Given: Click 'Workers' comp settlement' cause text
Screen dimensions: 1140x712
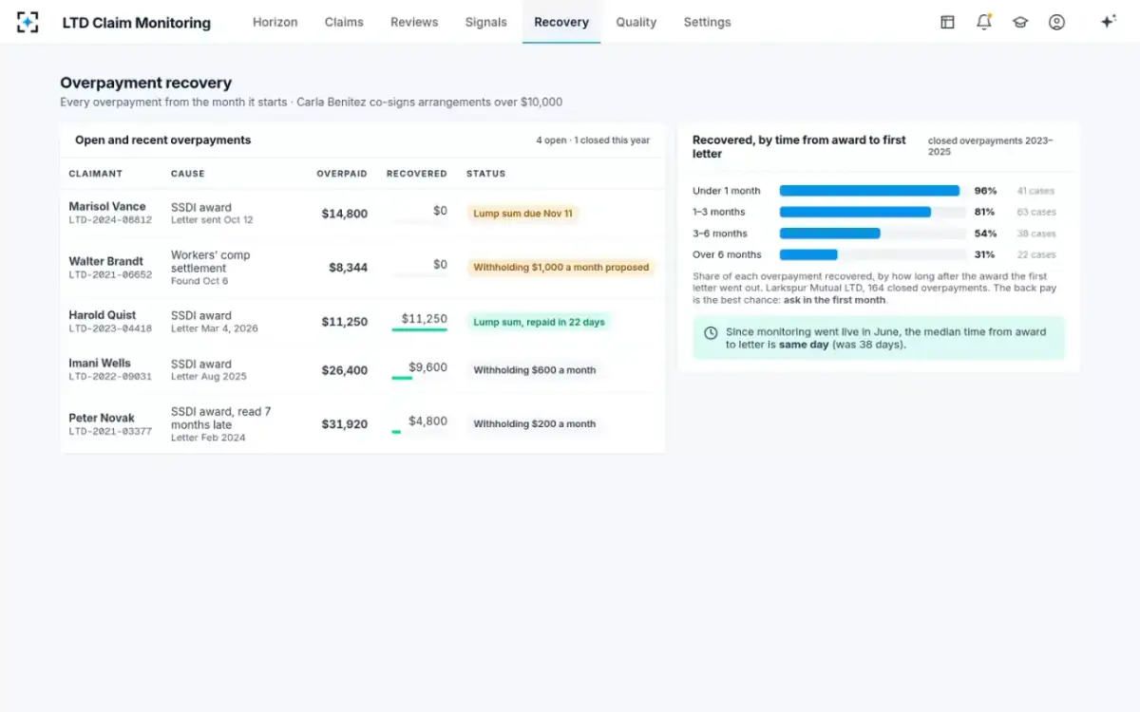Looking at the screenshot, I should click(x=210, y=262).
